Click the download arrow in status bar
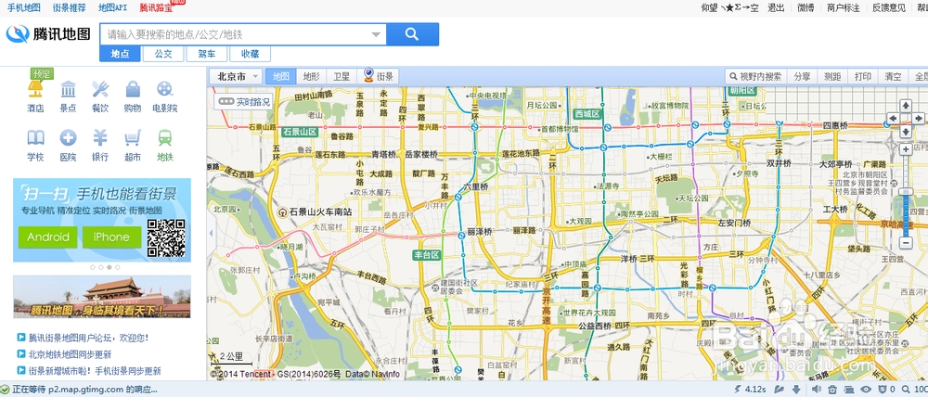 point(796,390)
